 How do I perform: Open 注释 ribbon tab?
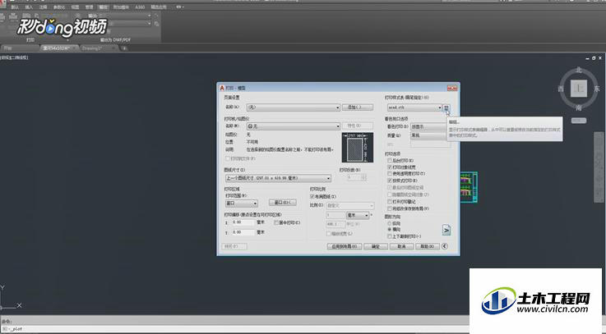click(44, 7)
